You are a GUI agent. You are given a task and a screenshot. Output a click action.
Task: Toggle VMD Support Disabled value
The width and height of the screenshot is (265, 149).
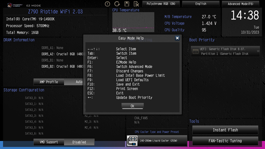click(x=79, y=142)
